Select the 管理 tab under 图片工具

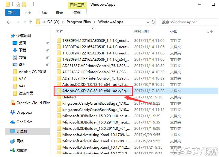(77, 13)
